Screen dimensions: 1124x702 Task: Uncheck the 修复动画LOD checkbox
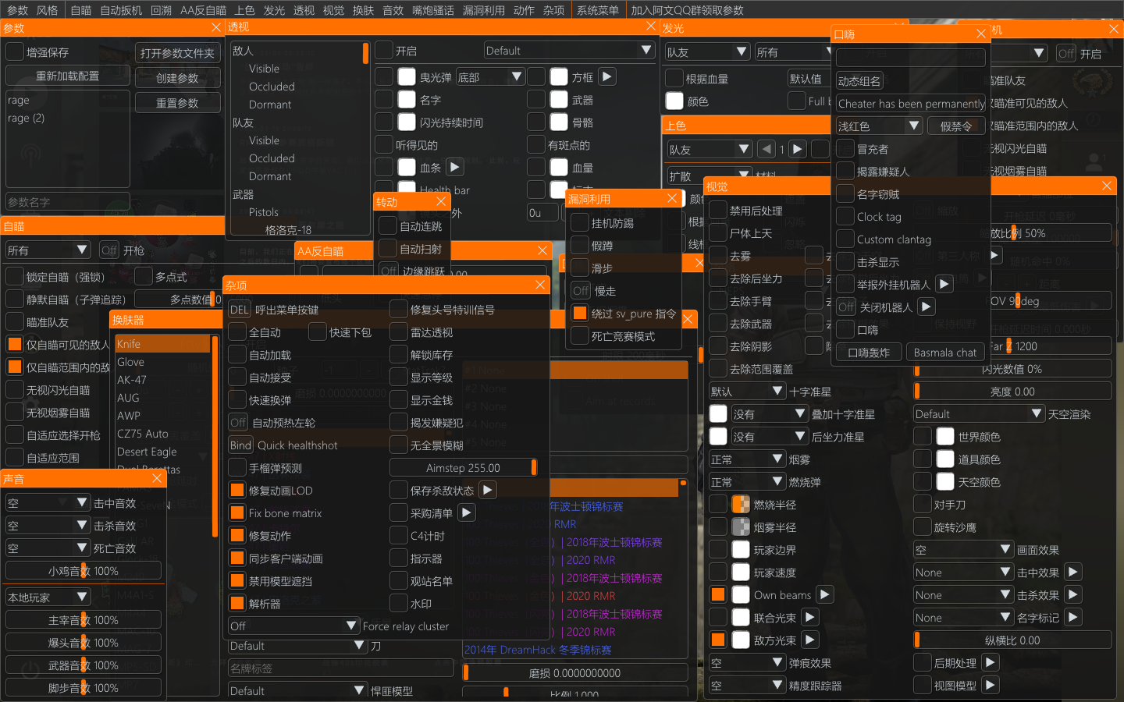[237, 491]
